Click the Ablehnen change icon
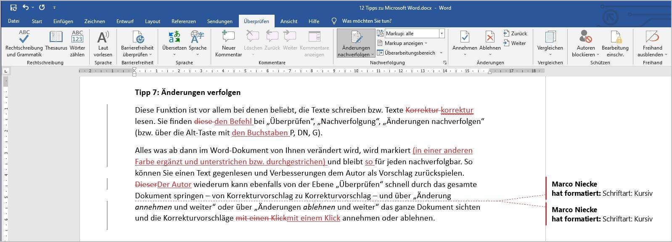The image size is (672, 242). (x=490, y=38)
